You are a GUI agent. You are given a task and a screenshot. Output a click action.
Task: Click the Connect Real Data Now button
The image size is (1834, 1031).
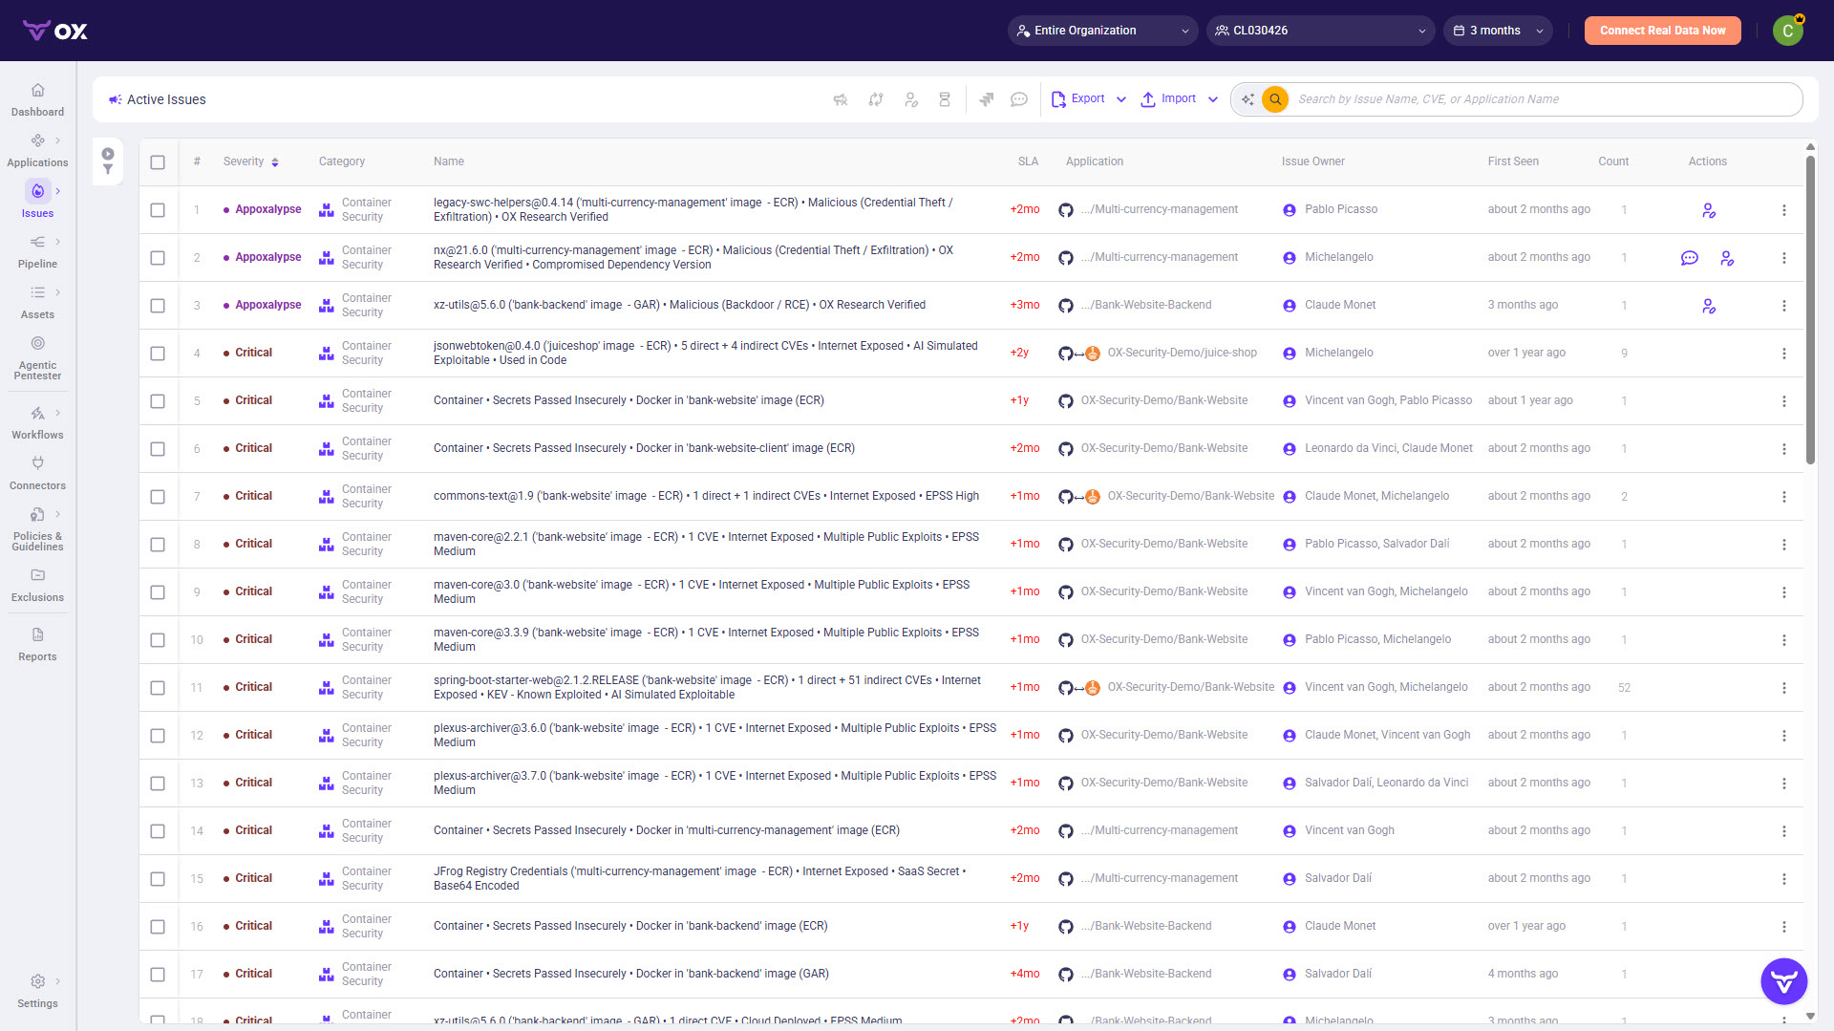coord(1662,31)
